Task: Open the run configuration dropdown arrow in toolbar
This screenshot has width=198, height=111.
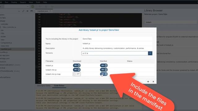Action: [x=28, y=6]
